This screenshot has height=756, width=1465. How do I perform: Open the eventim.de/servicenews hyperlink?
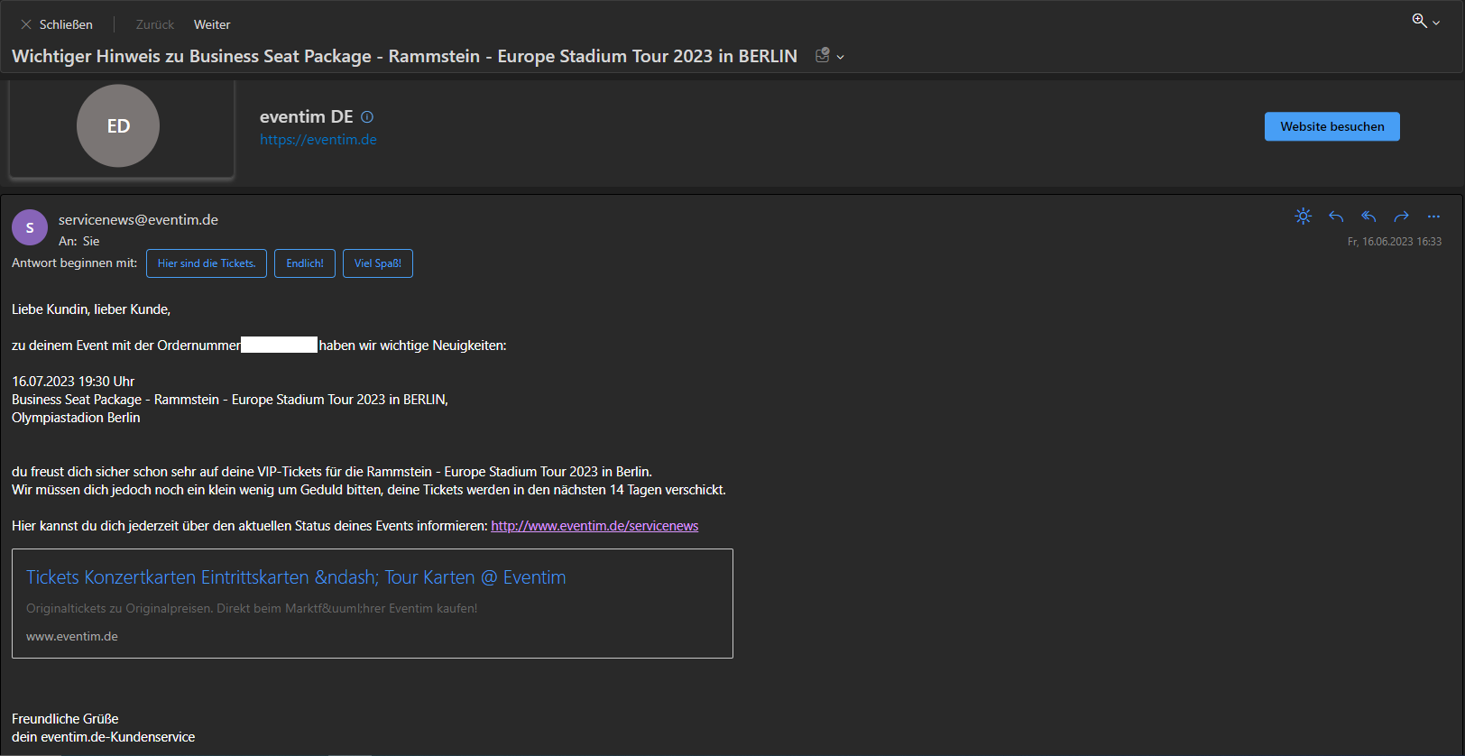594,526
